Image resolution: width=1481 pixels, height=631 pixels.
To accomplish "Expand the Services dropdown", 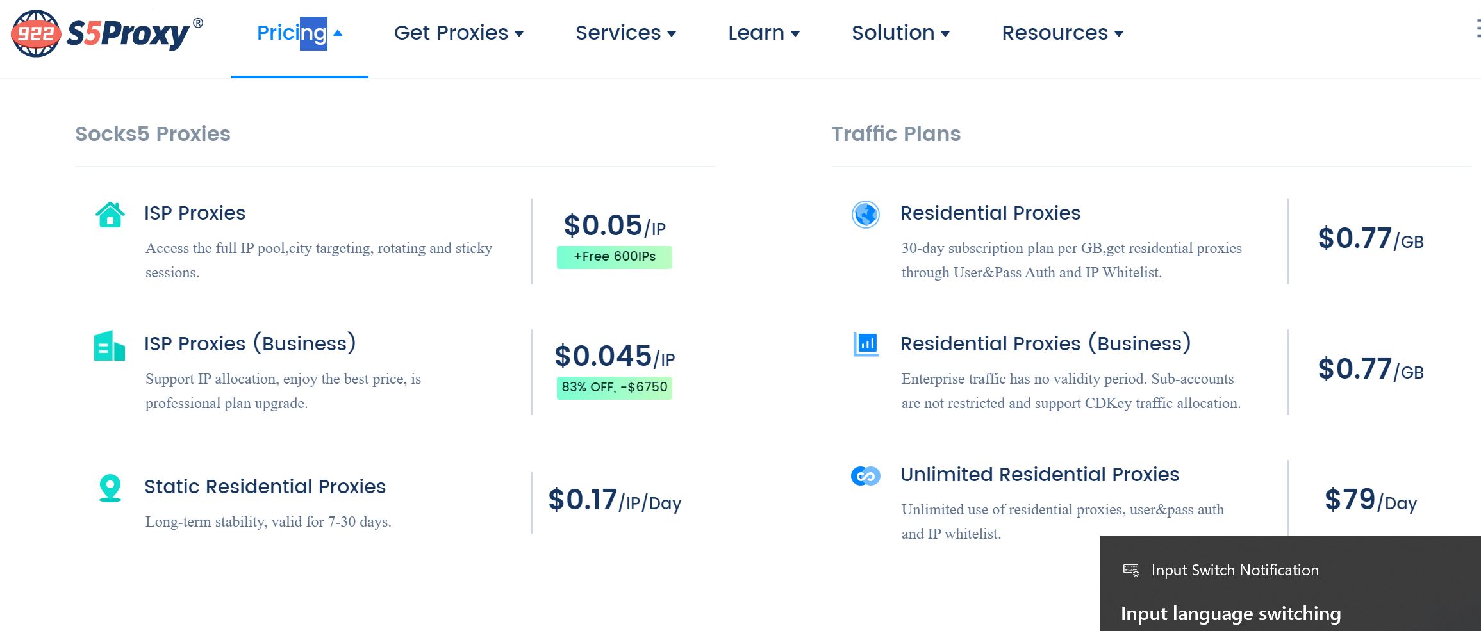I will (625, 33).
